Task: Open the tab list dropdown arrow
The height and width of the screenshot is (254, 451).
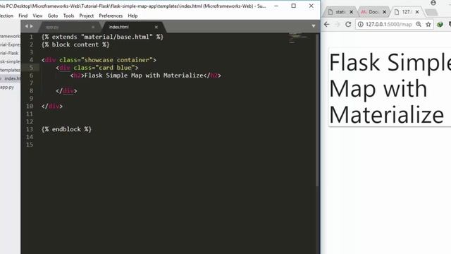Action: 313,26
